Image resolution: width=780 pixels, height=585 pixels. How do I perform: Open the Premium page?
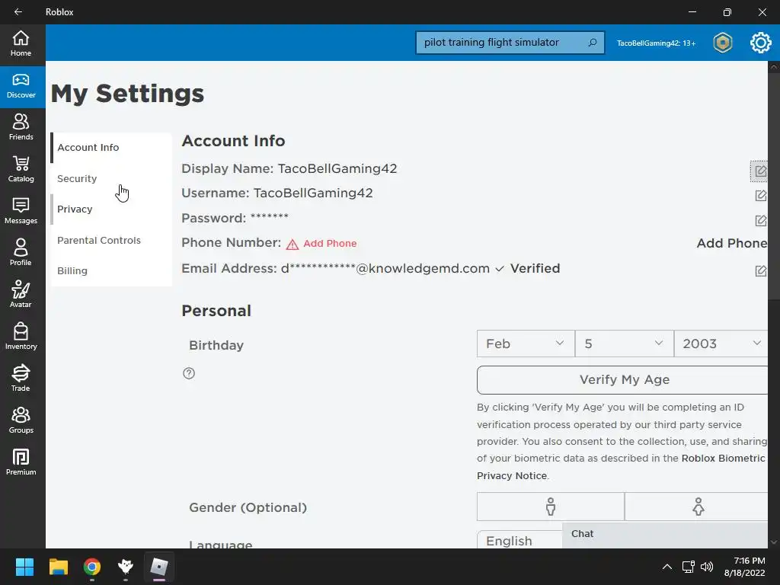21,462
